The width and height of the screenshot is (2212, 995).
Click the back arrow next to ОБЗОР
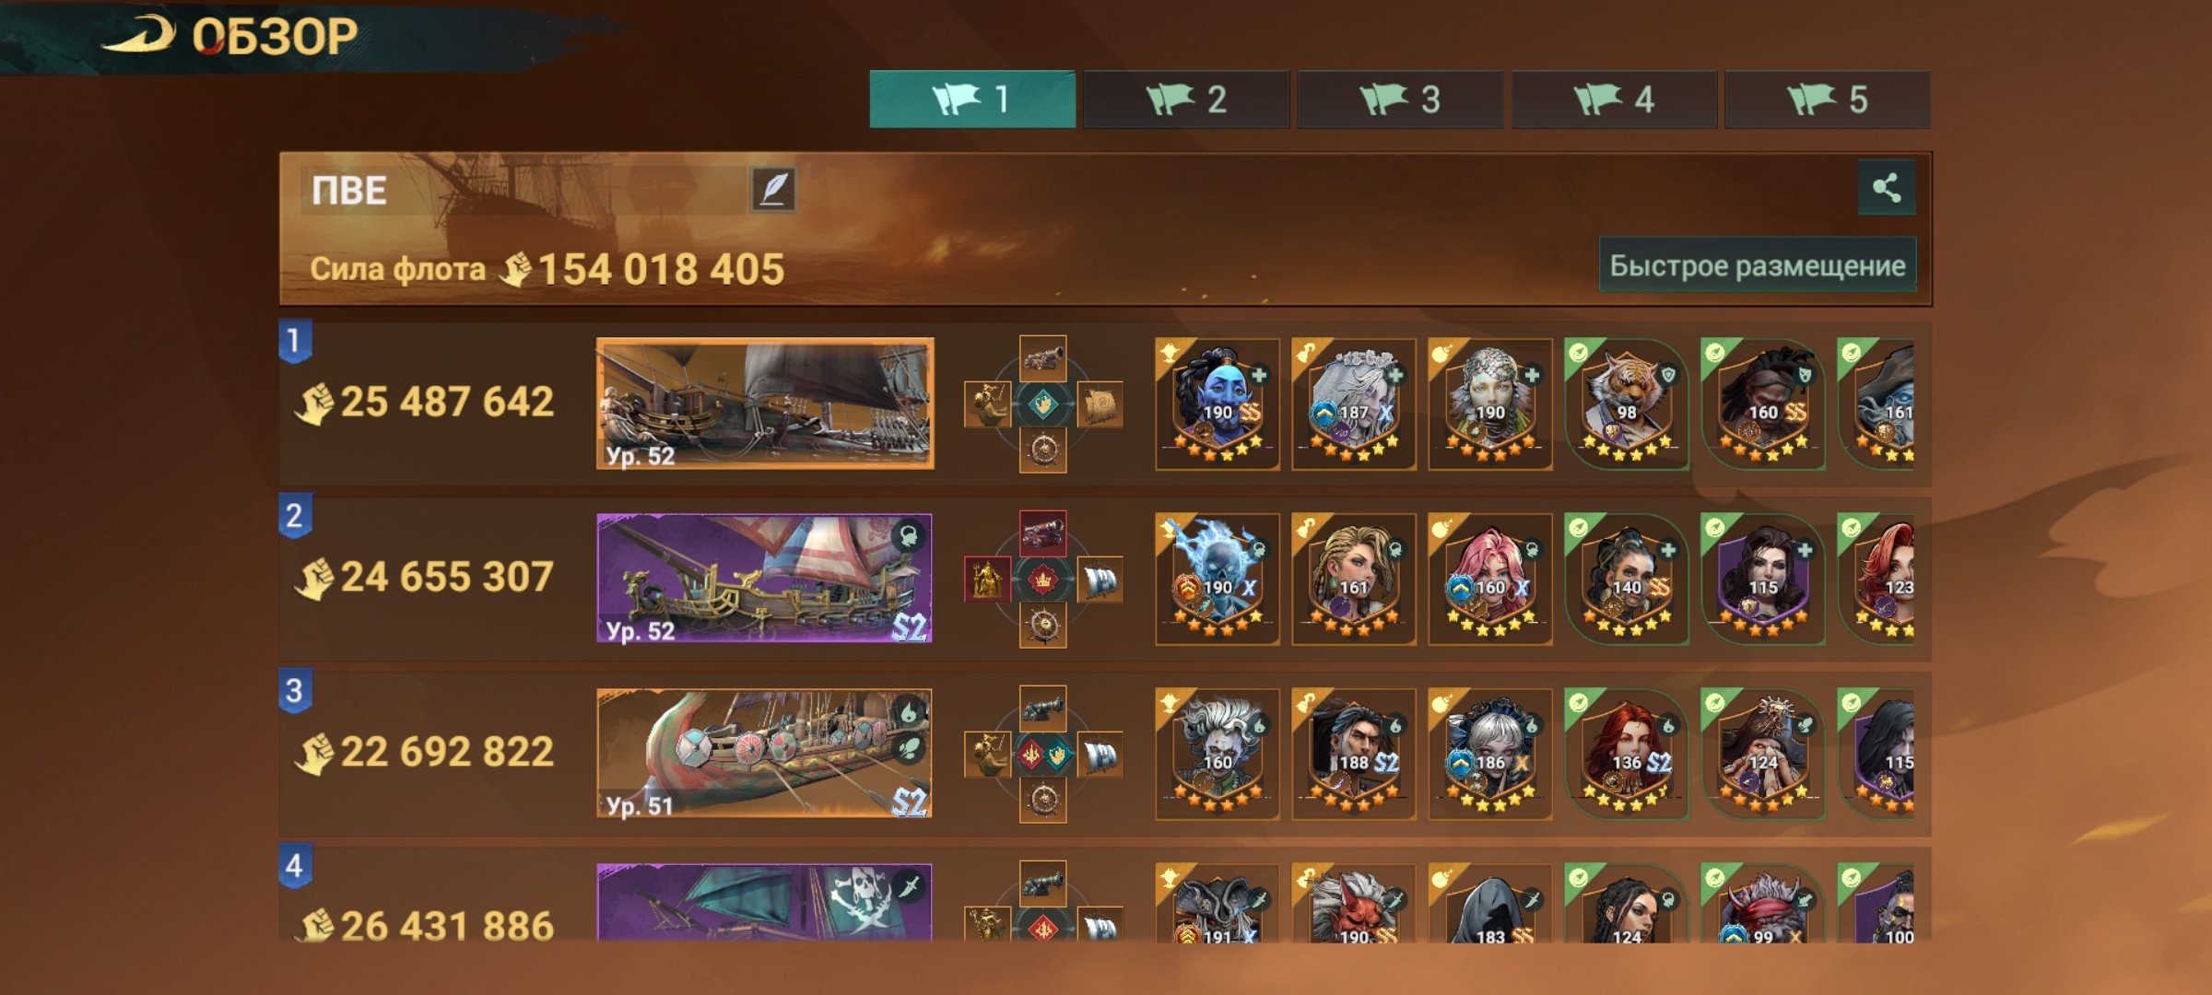coord(138,36)
